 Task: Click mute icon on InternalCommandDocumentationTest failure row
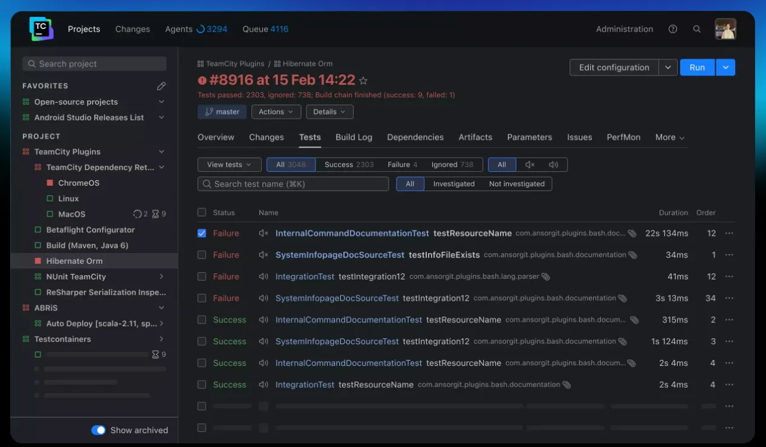(x=264, y=233)
